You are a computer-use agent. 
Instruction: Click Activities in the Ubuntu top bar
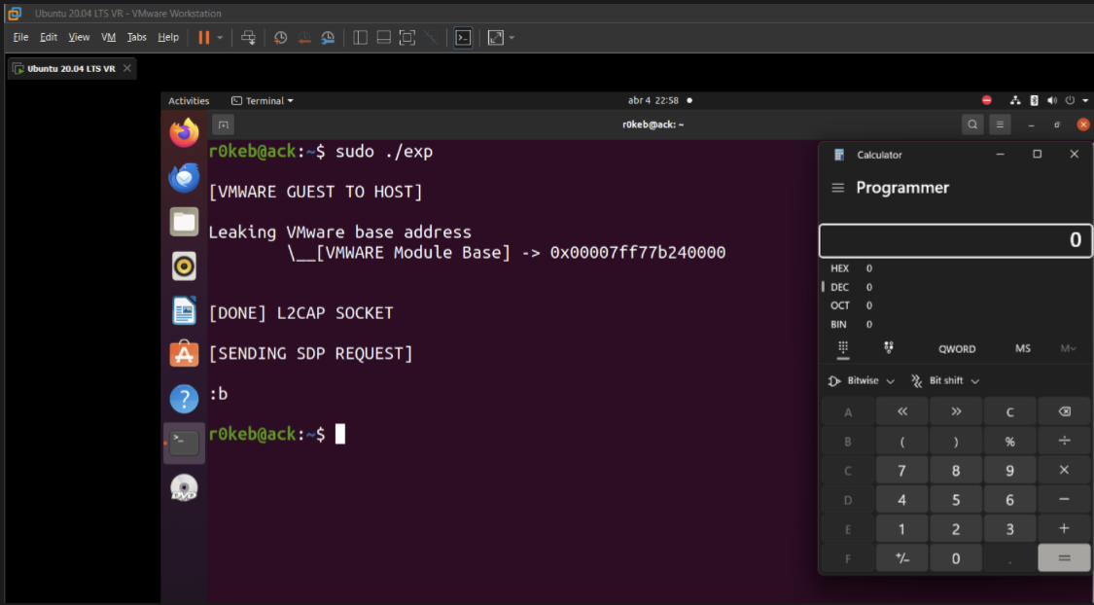189,101
